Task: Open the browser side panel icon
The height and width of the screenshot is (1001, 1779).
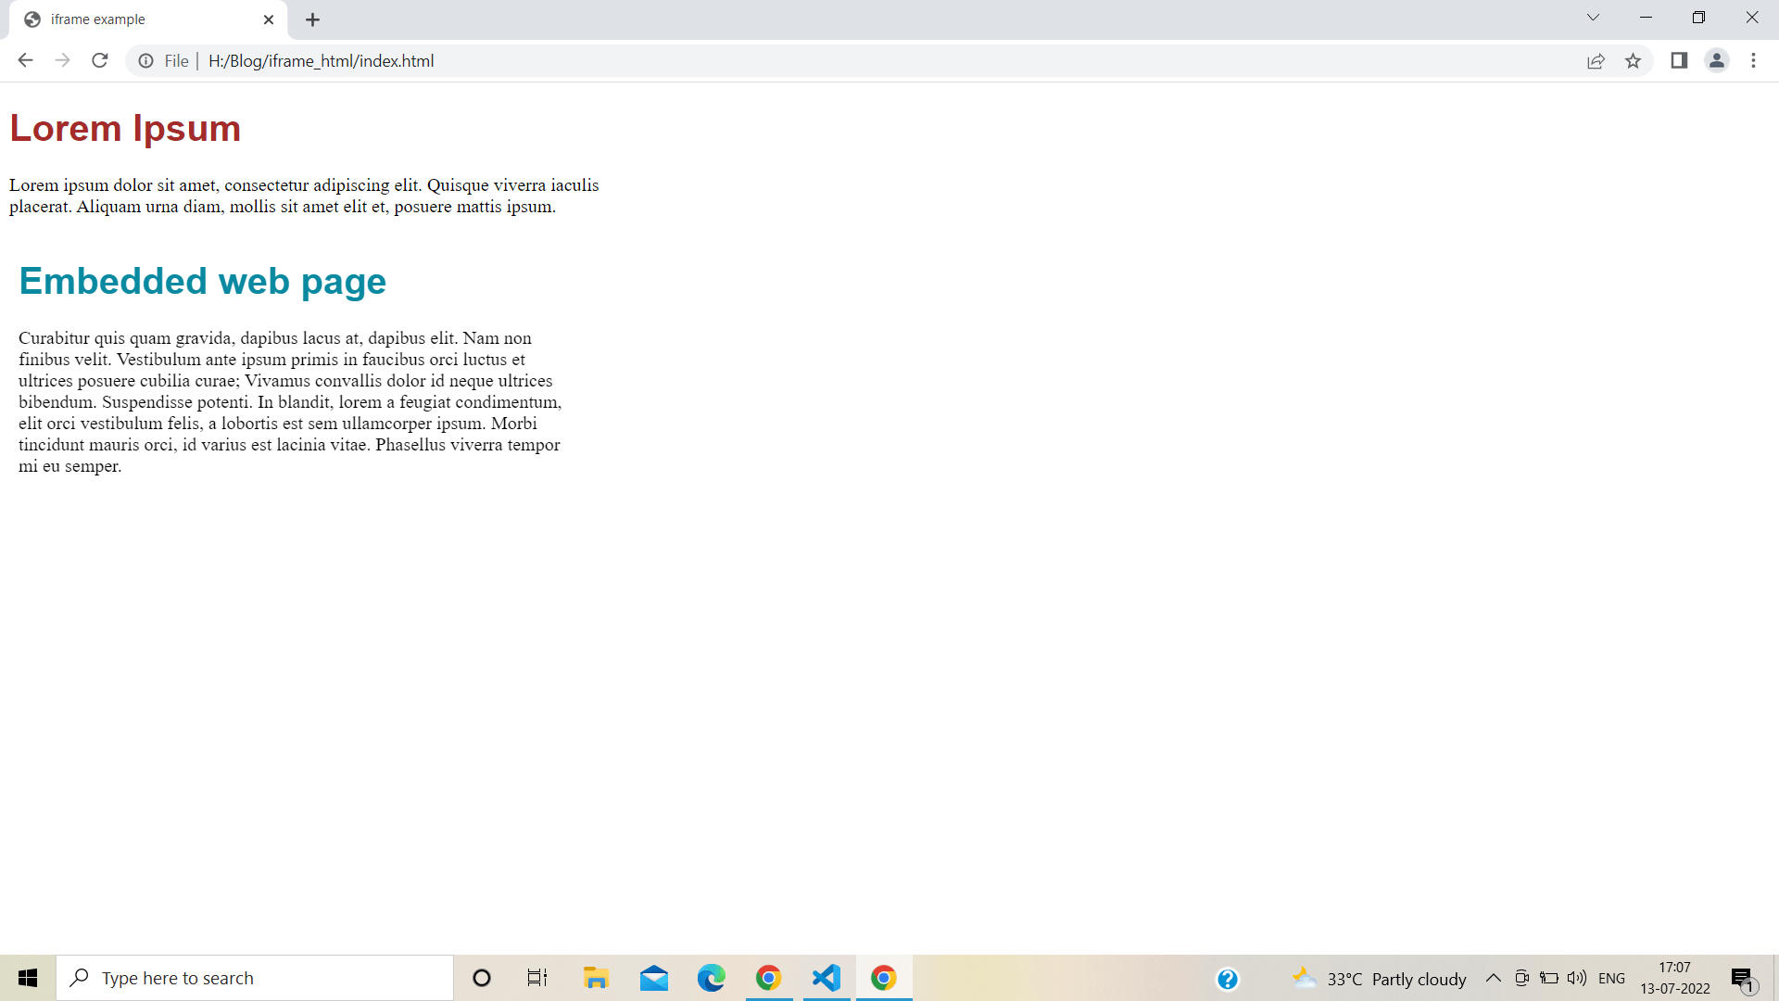Action: 1679,60
